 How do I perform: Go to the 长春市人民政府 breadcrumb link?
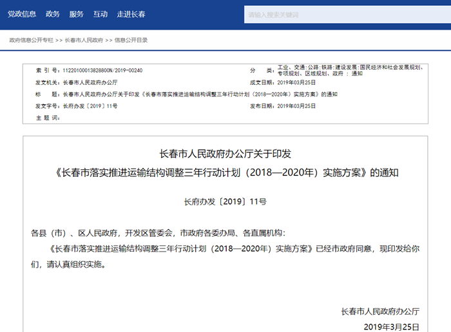[x=84, y=40]
